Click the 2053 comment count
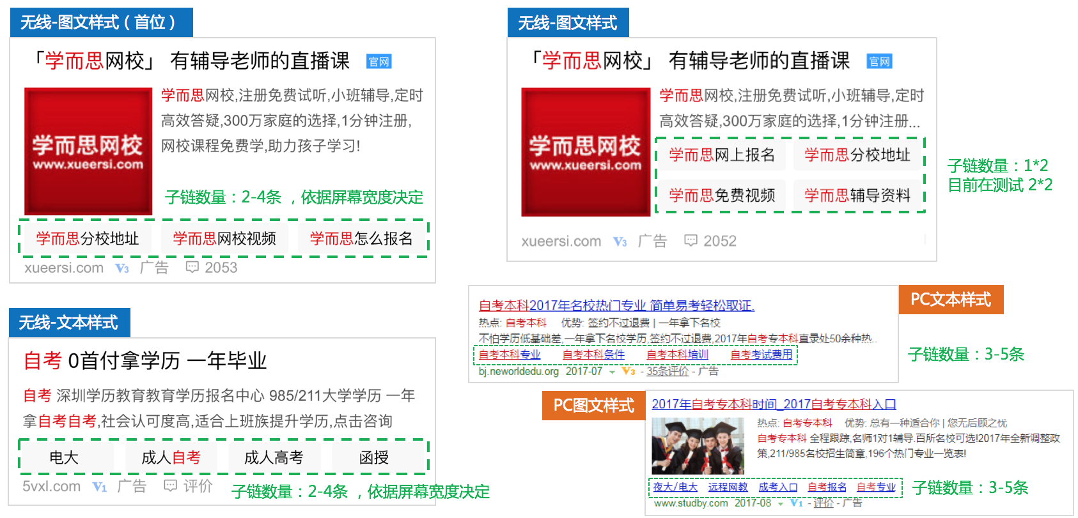Screen dimensions: 1078x518 coord(221,268)
